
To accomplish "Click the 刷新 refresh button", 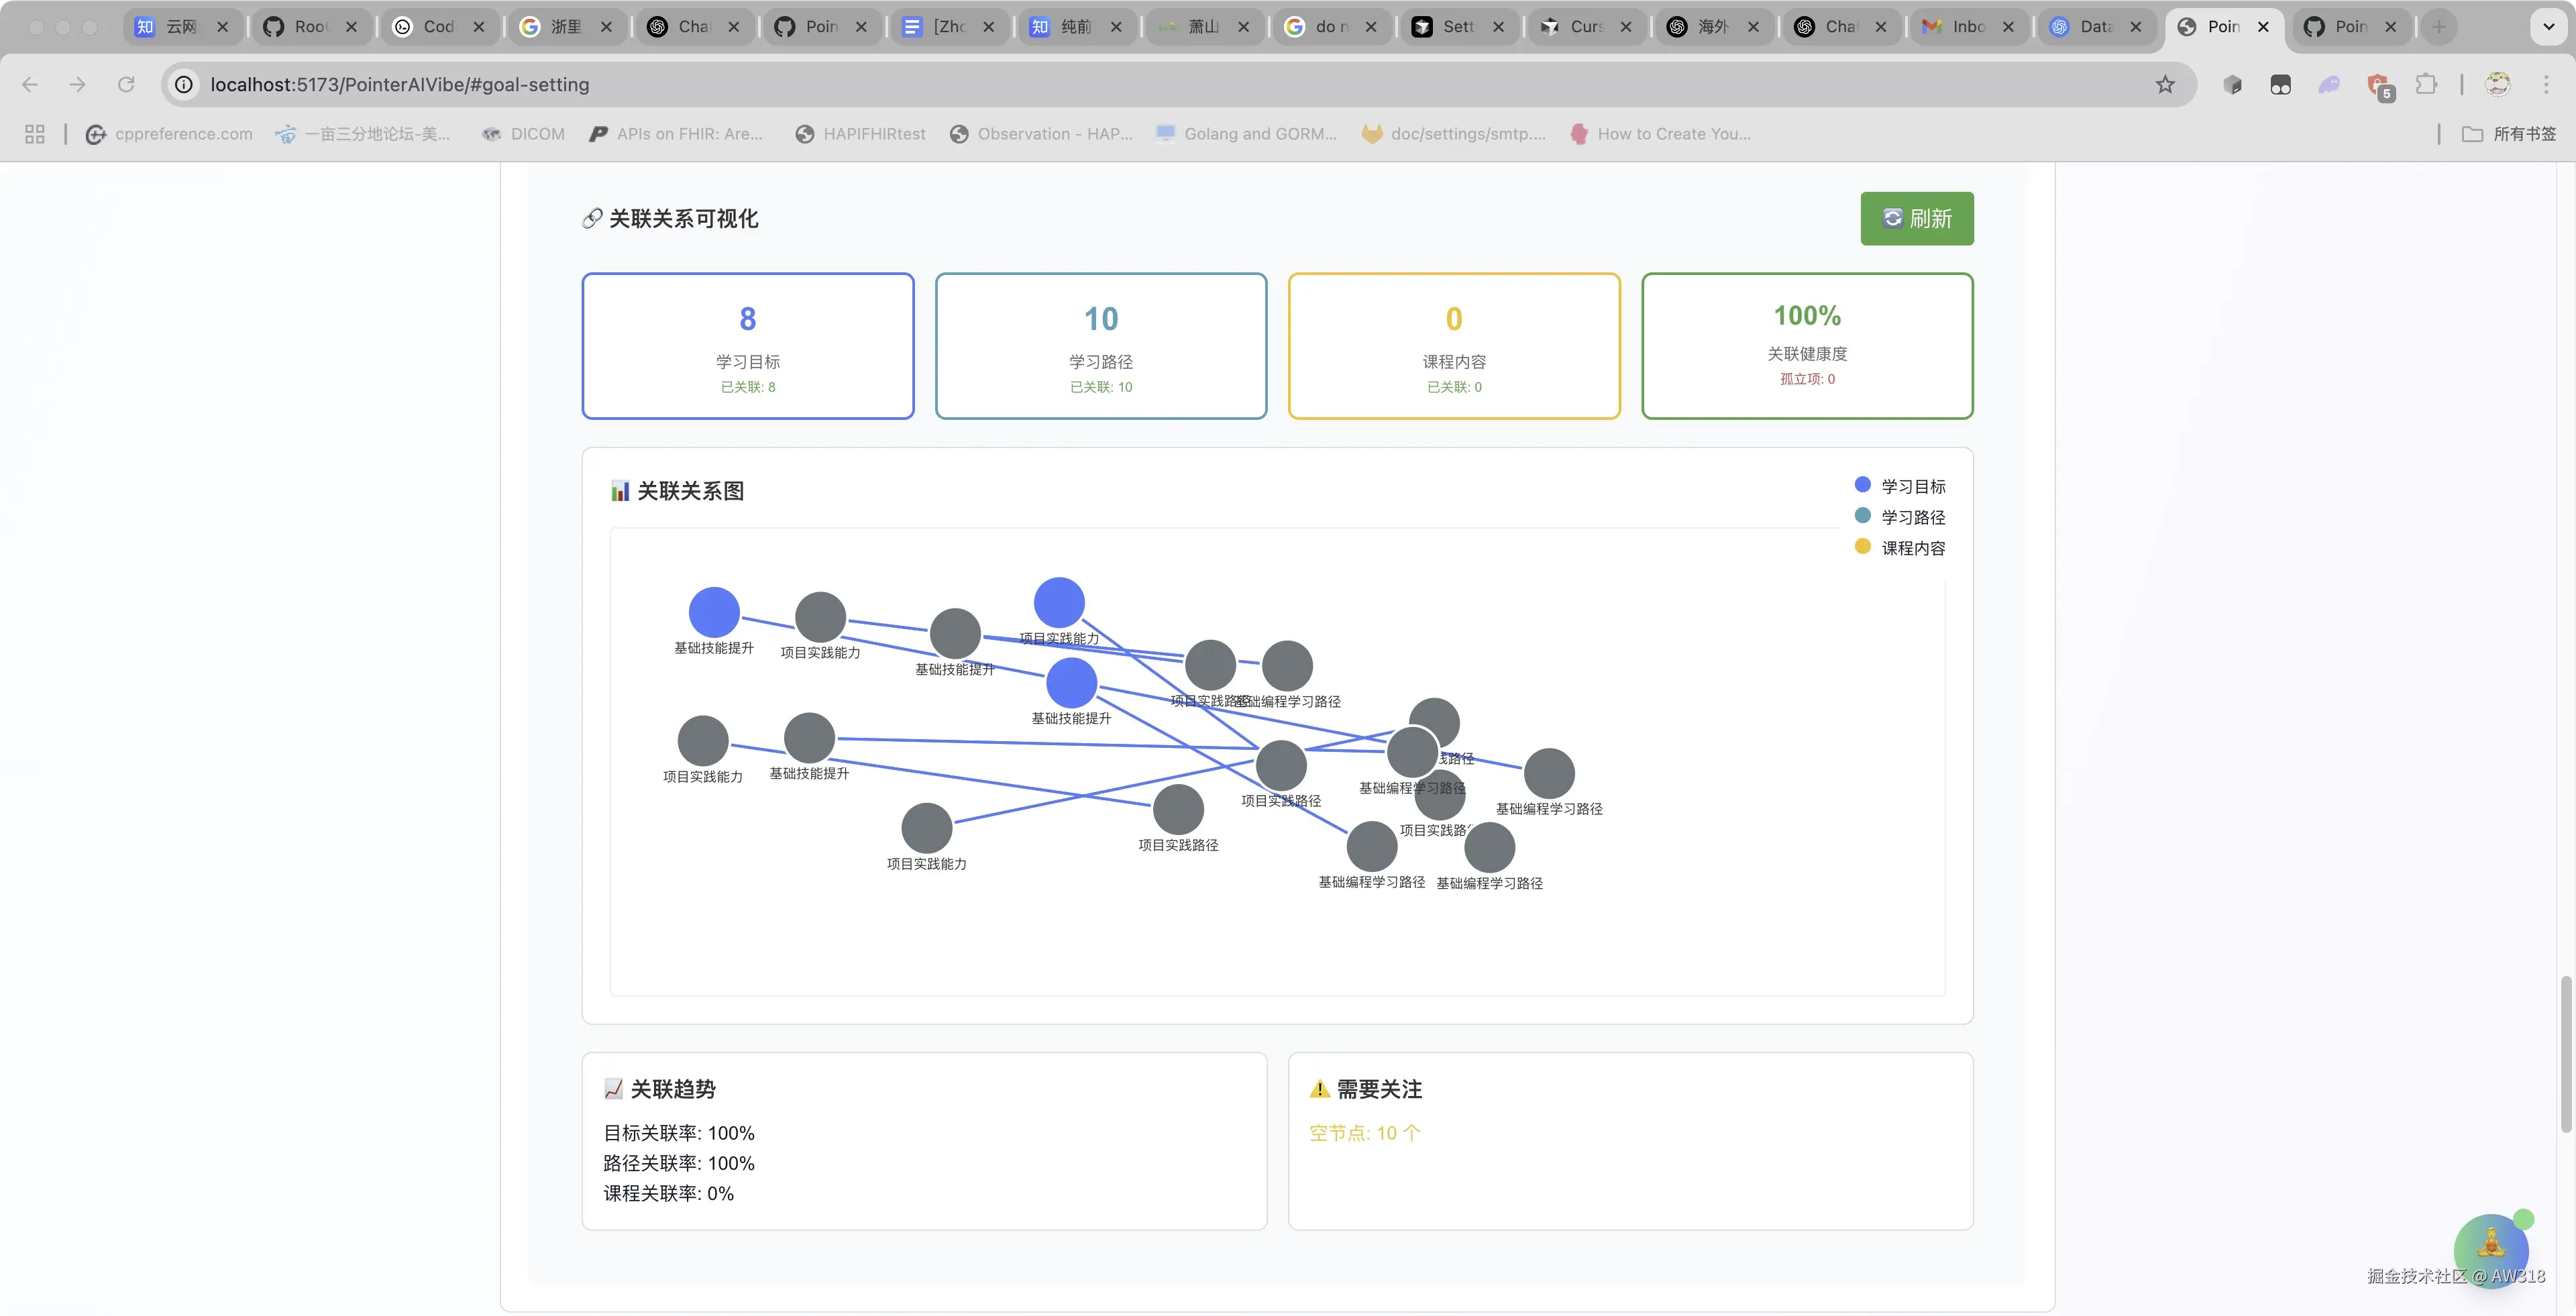I will [1916, 218].
